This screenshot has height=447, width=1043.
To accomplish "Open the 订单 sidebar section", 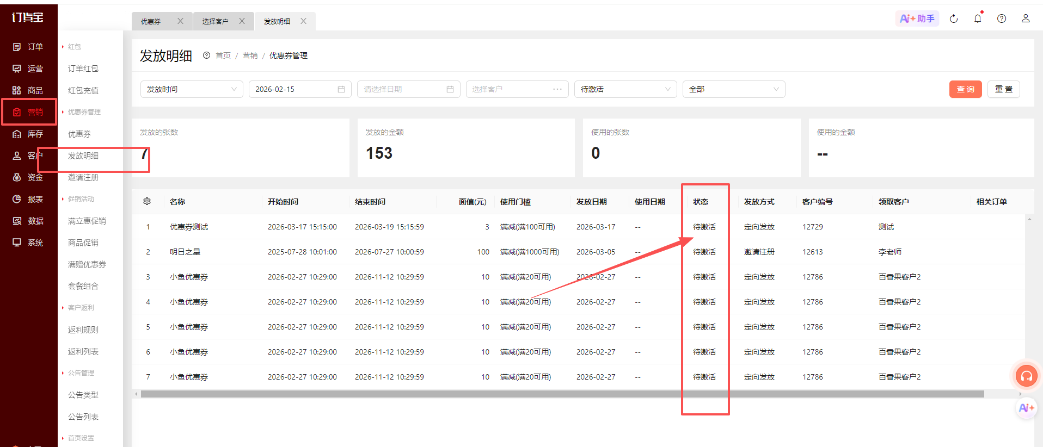I will click(x=28, y=47).
